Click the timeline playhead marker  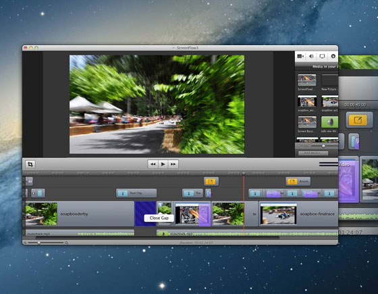click(244, 173)
